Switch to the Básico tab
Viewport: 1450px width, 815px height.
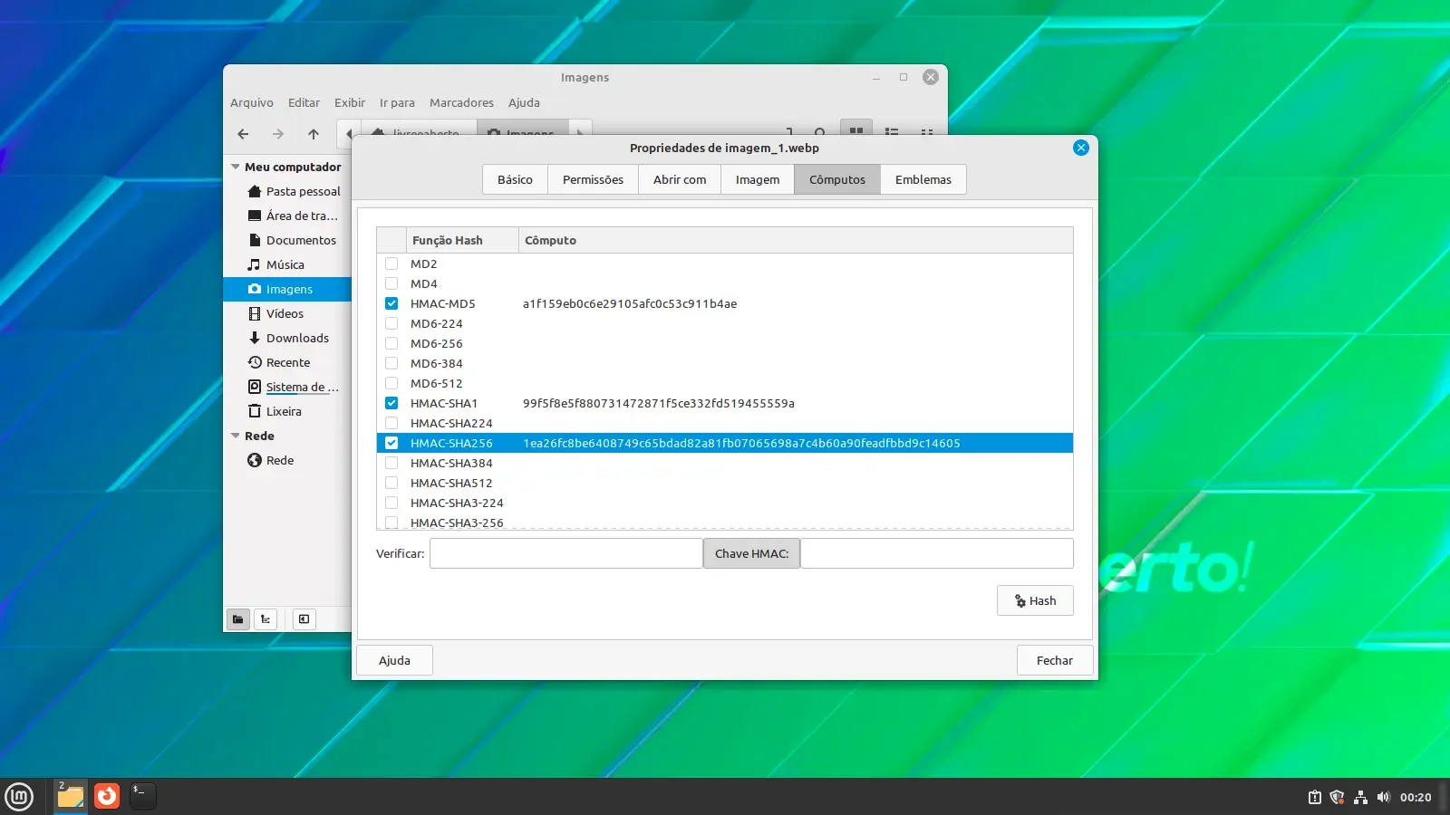[x=515, y=179]
